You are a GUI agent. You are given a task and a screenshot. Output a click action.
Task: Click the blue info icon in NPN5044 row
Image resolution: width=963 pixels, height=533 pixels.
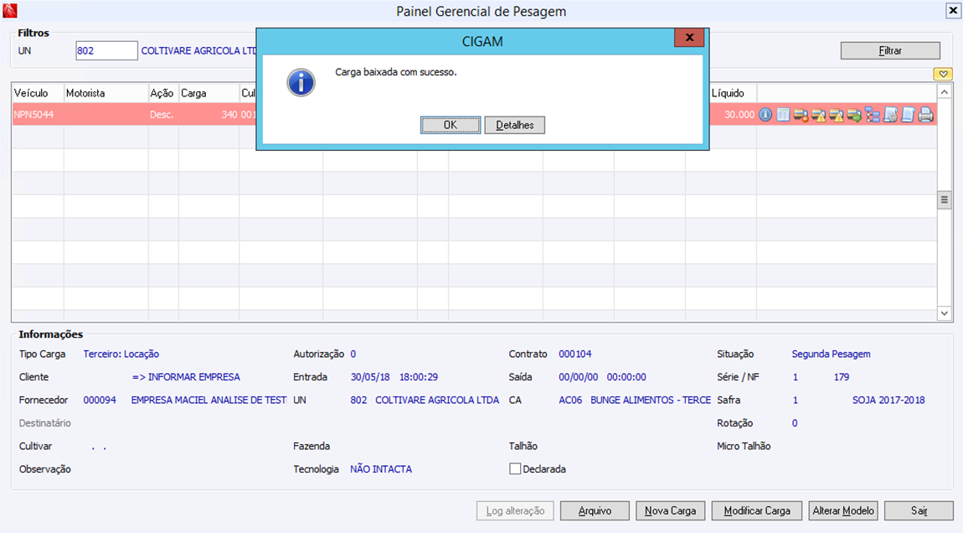click(x=765, y=114)
